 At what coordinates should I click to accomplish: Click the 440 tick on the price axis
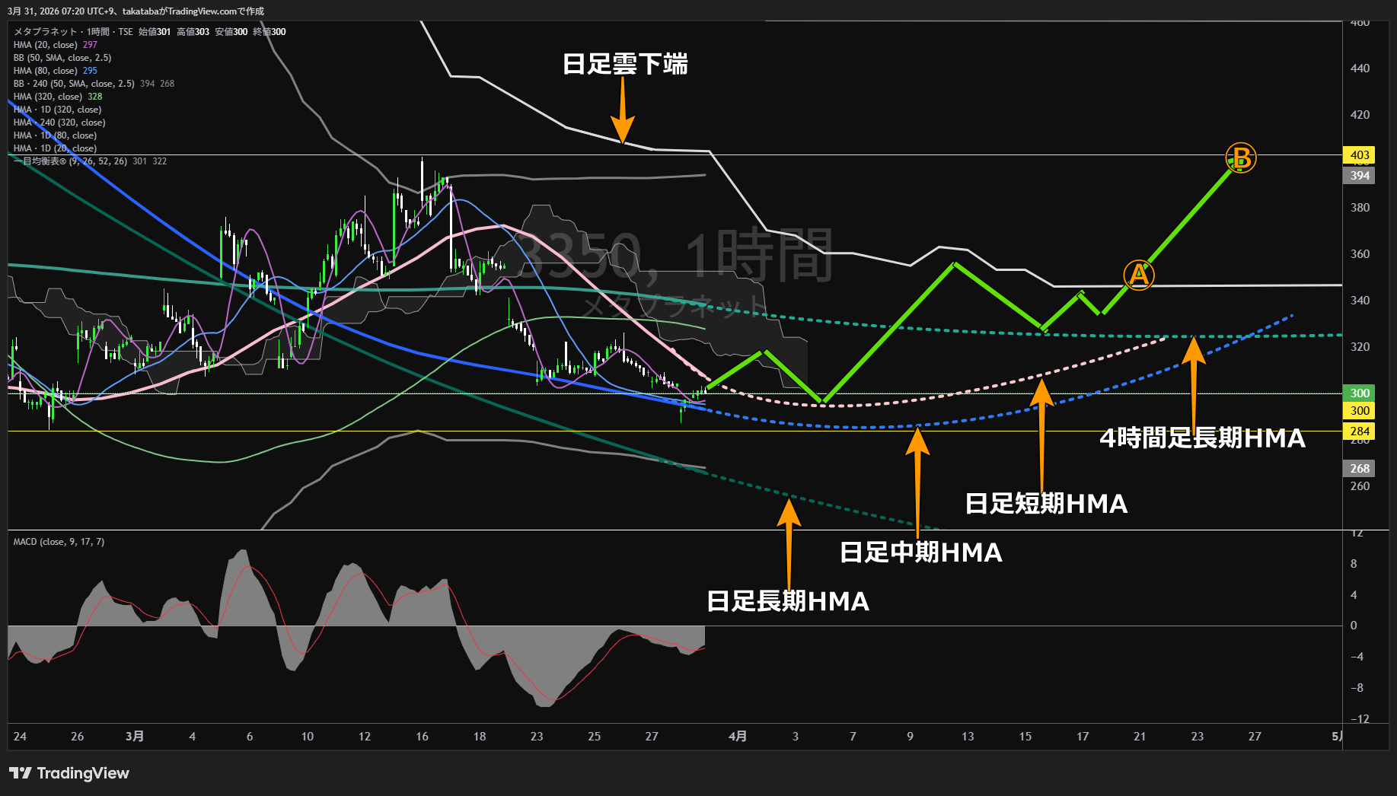click(x=1360, y=68)
